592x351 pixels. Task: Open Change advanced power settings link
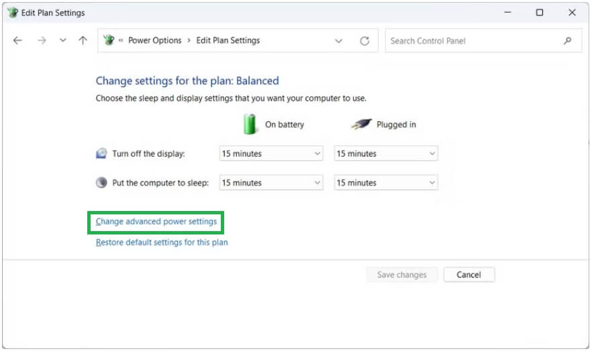tap(156, 222)
